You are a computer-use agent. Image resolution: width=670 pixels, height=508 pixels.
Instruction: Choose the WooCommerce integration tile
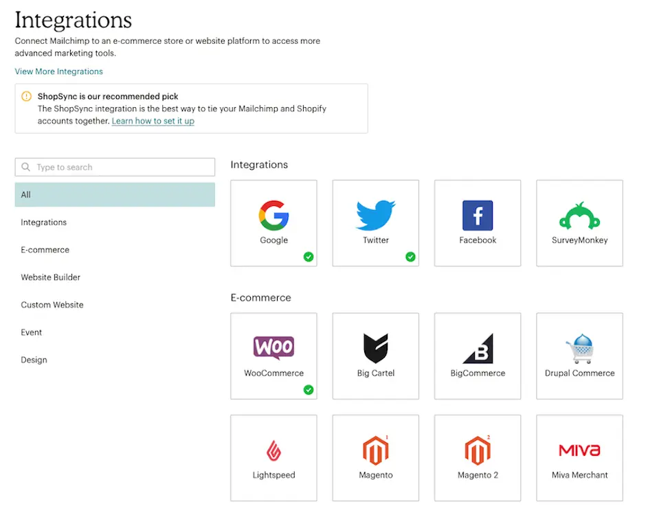(x=273, y=356)
